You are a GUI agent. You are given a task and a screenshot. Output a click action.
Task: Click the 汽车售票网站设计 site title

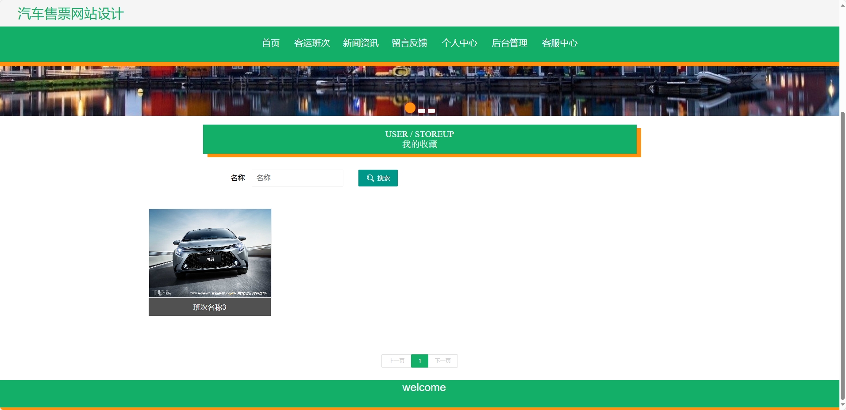(x=69, y=14)
